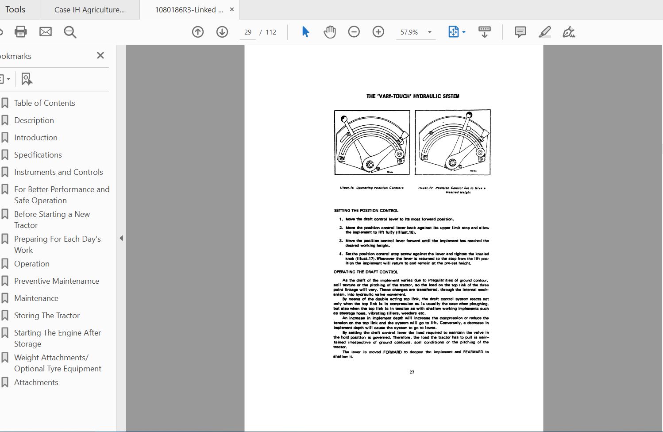Select the Case IH Agriculture tab
Viewport: 663px width, 432px height.
(89, 9)
